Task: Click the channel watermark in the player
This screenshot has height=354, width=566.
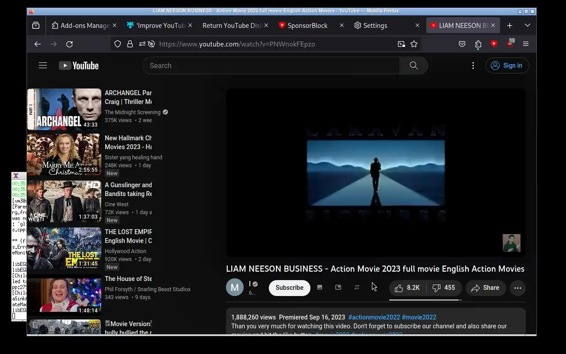Action: (512, 243)
